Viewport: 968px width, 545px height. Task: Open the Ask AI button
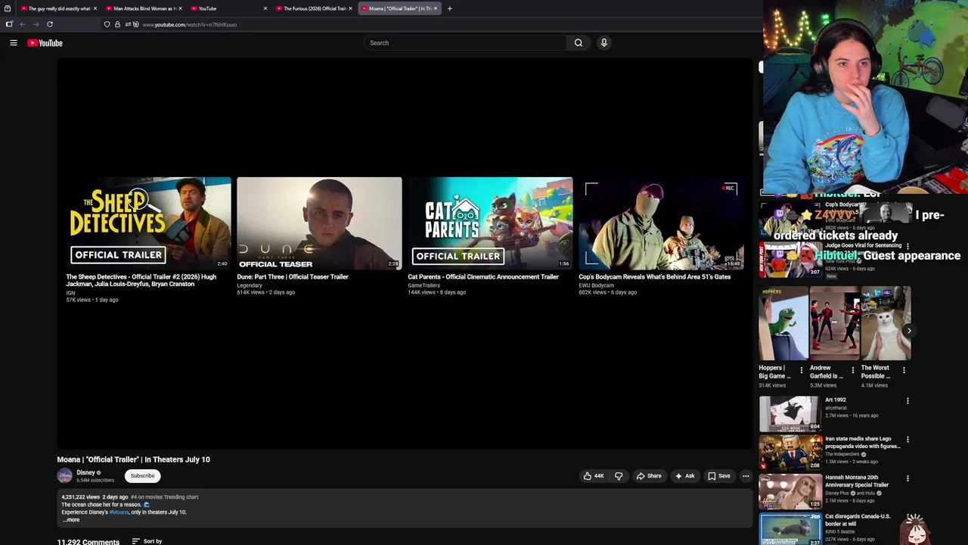(x=684, y=476)
